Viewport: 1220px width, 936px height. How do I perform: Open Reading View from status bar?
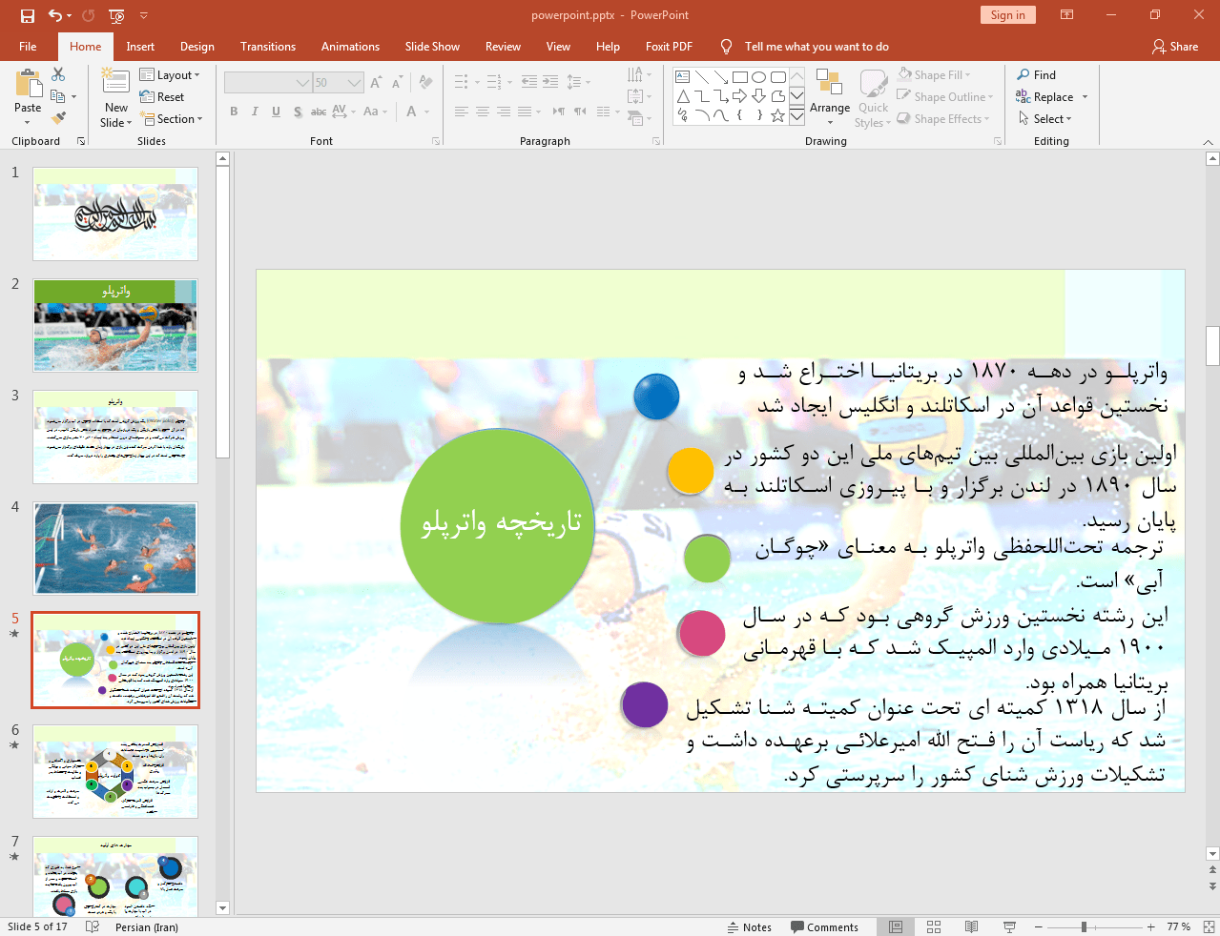pos(971,926)
